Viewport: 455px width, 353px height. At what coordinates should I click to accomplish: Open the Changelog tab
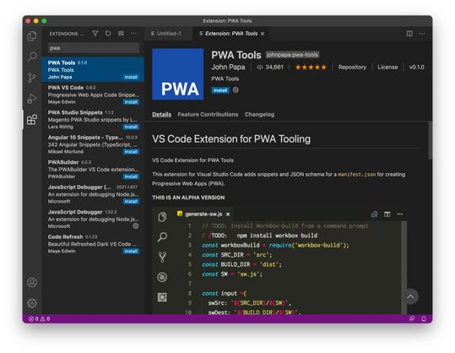click(x=259, y=114)
